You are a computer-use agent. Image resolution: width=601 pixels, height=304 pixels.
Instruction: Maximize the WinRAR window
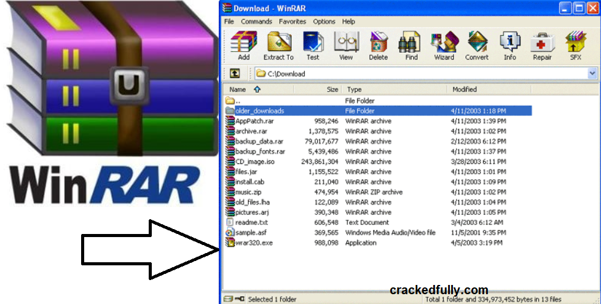pyautogui.click(x=579, y=8)
